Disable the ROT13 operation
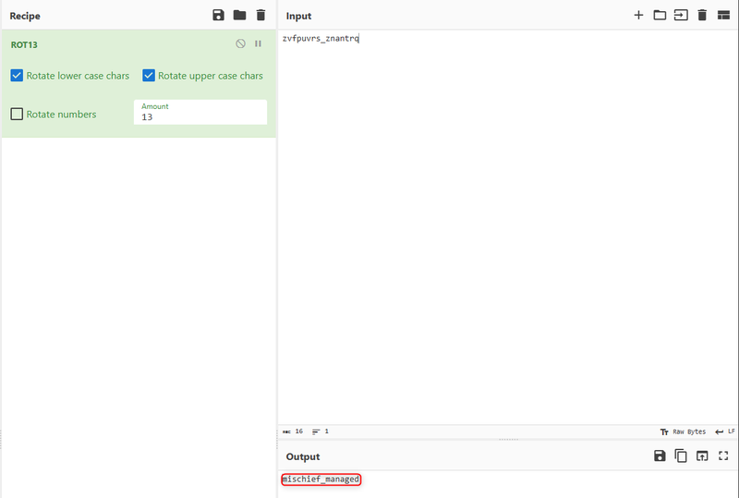This screenshot has width=739, height=498. tap(240, 43)
